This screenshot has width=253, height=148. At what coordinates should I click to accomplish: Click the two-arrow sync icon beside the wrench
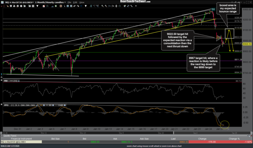pos(128,6)
